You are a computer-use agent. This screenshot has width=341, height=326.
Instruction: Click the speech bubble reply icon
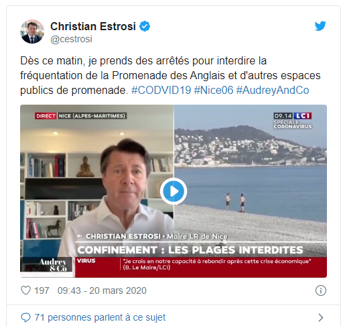[x=25, y=317]
